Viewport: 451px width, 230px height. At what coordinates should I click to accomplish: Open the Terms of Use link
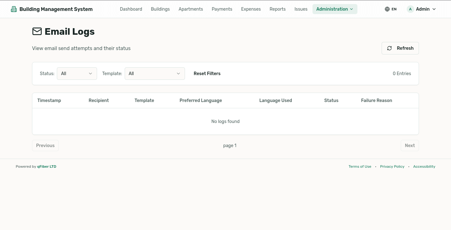pyautogui.click(x=360, y=166)
